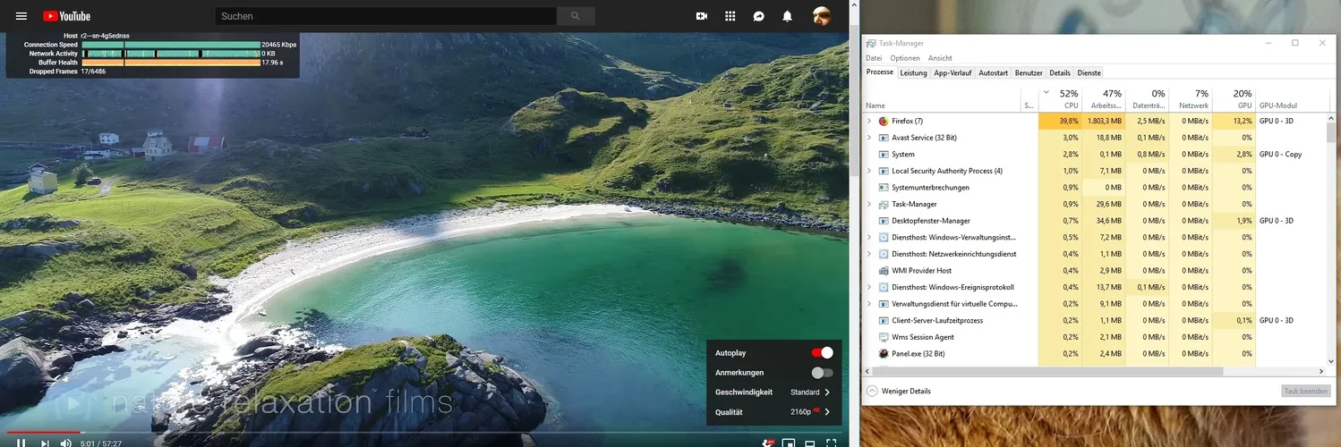Expand Diensthost: Windows-Verwaltungsinst row
The image size is (1341, 447).
[x=869, y=237]
